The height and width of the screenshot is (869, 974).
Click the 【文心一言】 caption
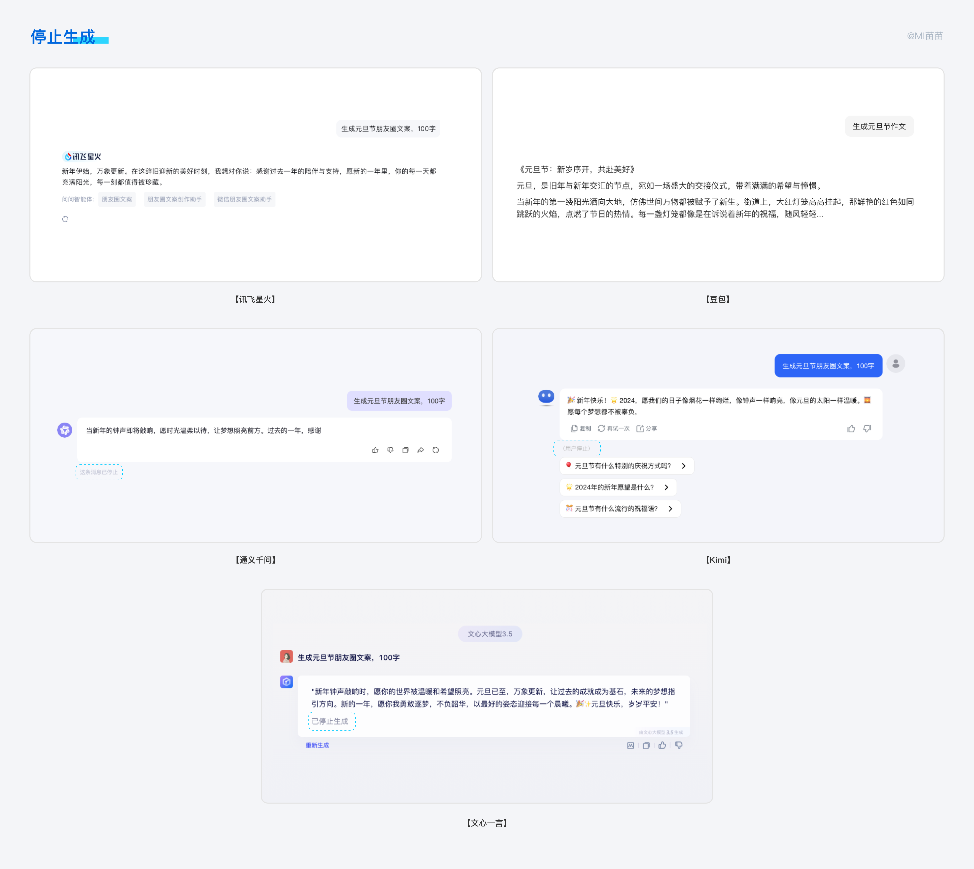point(487,823)
